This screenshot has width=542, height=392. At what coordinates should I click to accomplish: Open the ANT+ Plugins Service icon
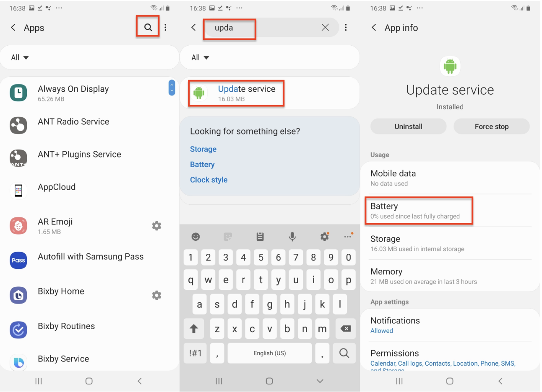pyautogui.click(x=18, y=158)
